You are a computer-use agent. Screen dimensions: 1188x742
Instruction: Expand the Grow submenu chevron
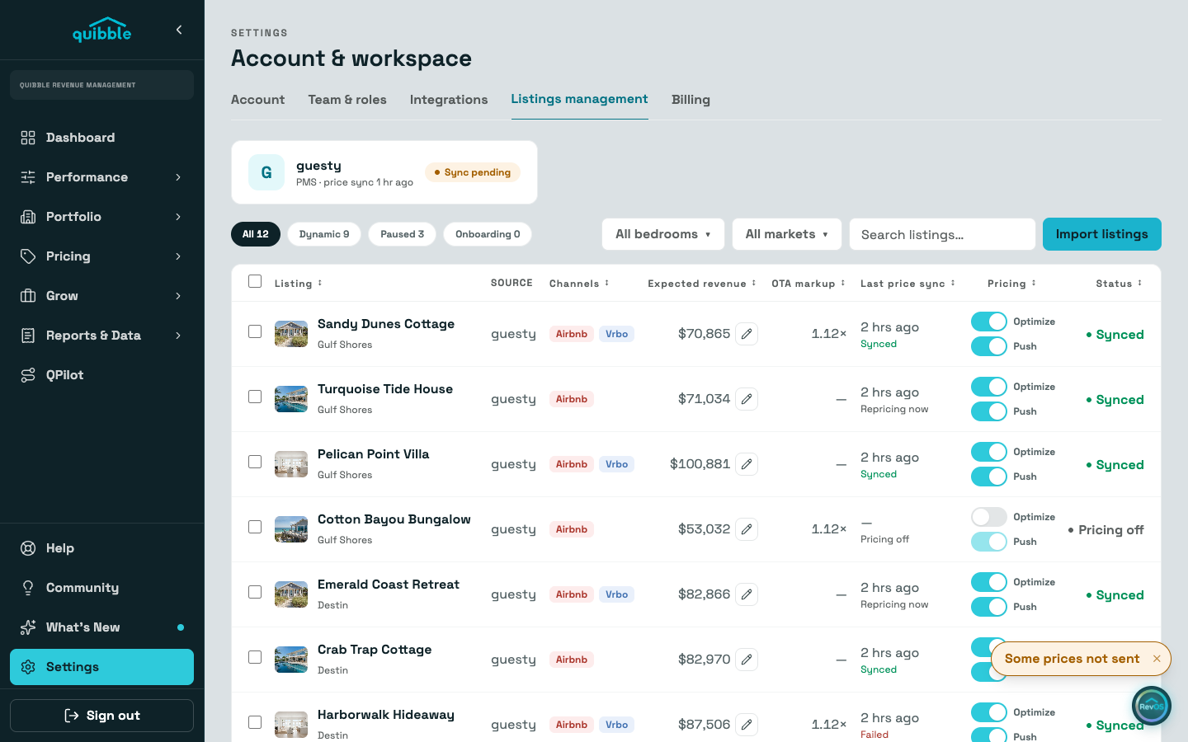click(178, 296)
